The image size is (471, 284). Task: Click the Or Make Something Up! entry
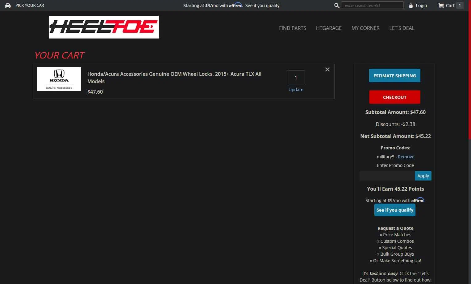pyautogui.click(x=395, y=261)
